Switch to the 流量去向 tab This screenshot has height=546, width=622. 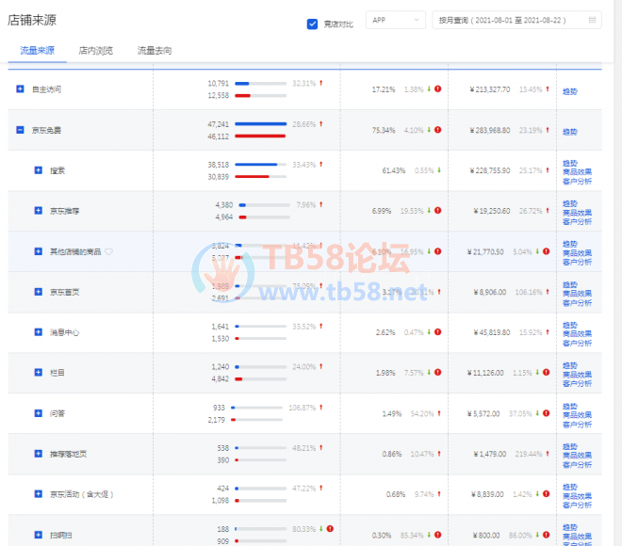point(155,51)
